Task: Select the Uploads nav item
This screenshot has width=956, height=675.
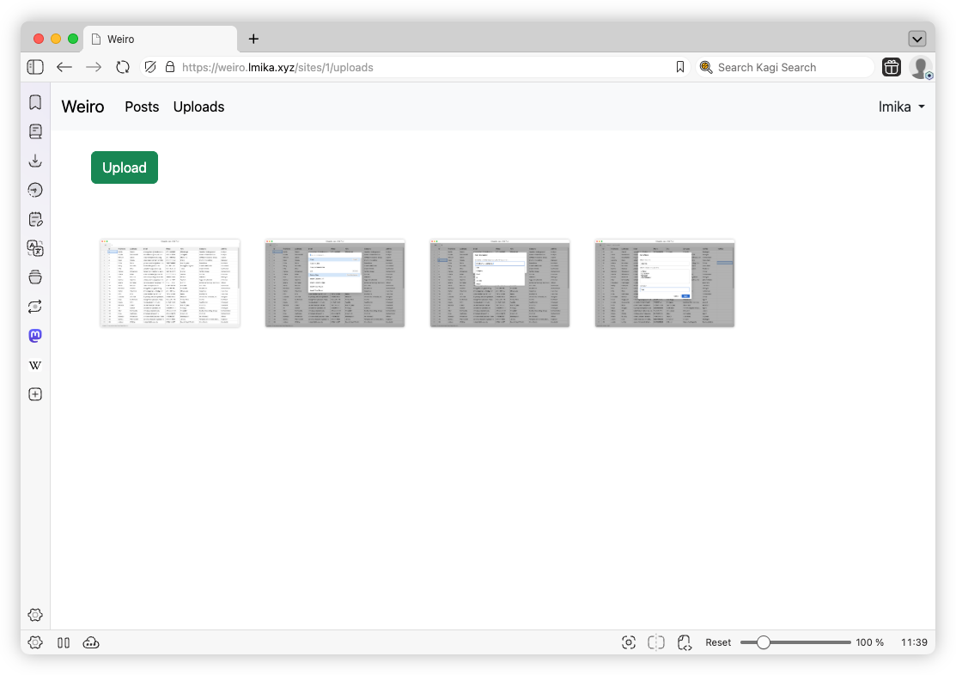Action: tap(198, 107)
